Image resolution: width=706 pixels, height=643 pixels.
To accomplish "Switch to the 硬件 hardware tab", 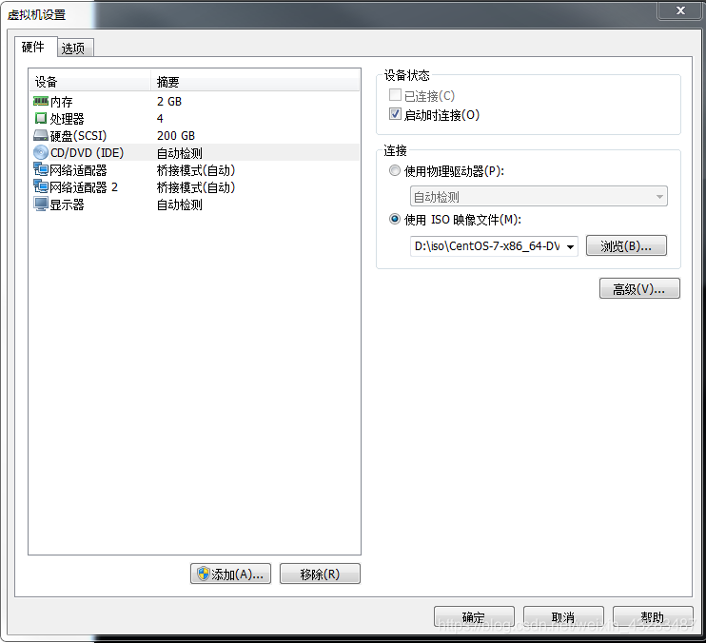I will click(35, 47).
